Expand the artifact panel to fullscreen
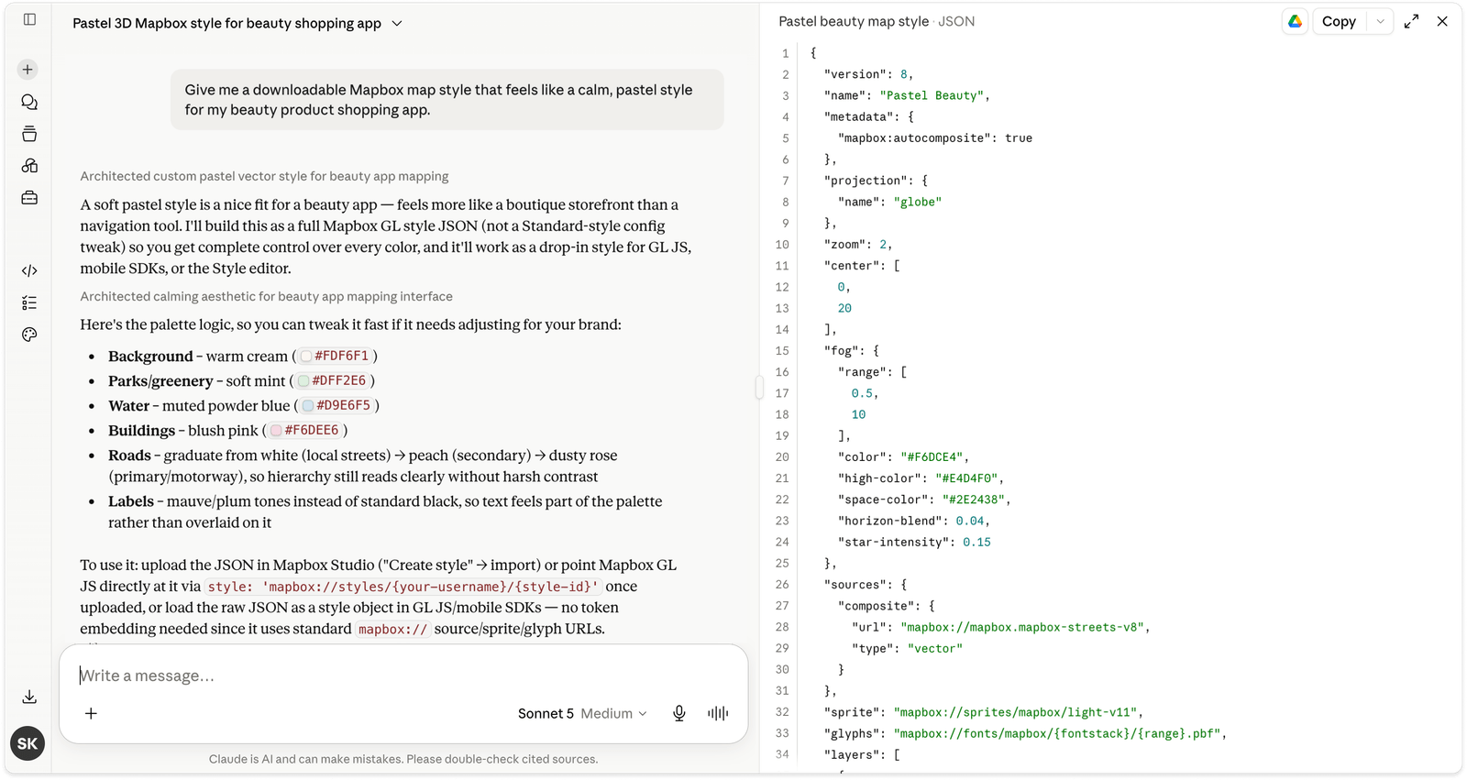Image resolution: width=1467 pixels, height=780 pixels. 1412,21
